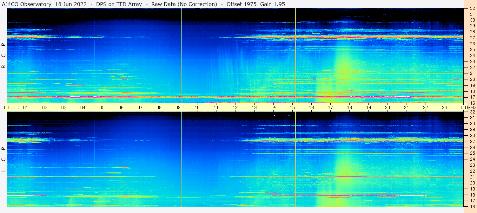This screenshot has width=477, height=213.
Task: Click the "03" hour label
Action: tap(64, 107)
